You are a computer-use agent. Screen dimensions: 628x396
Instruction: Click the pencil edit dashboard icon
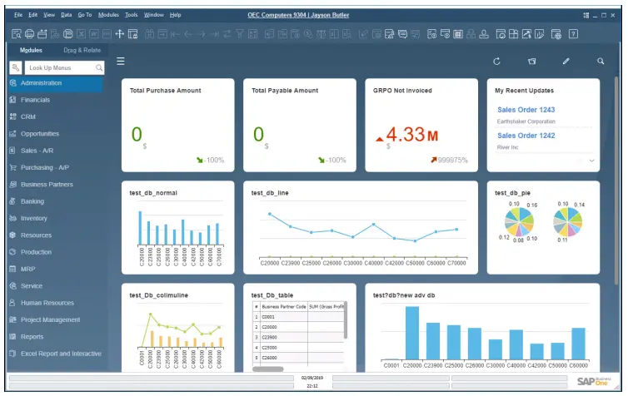click(566, 62)
